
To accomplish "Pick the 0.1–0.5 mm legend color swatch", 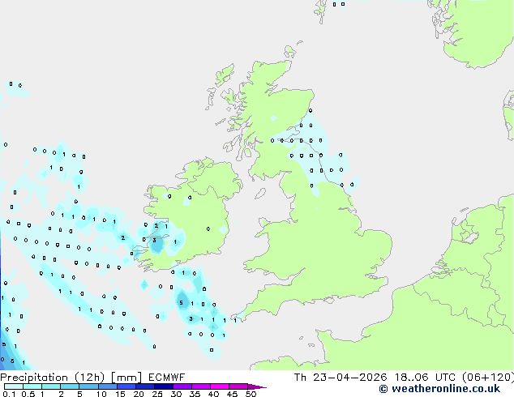I will click(14, 386).
